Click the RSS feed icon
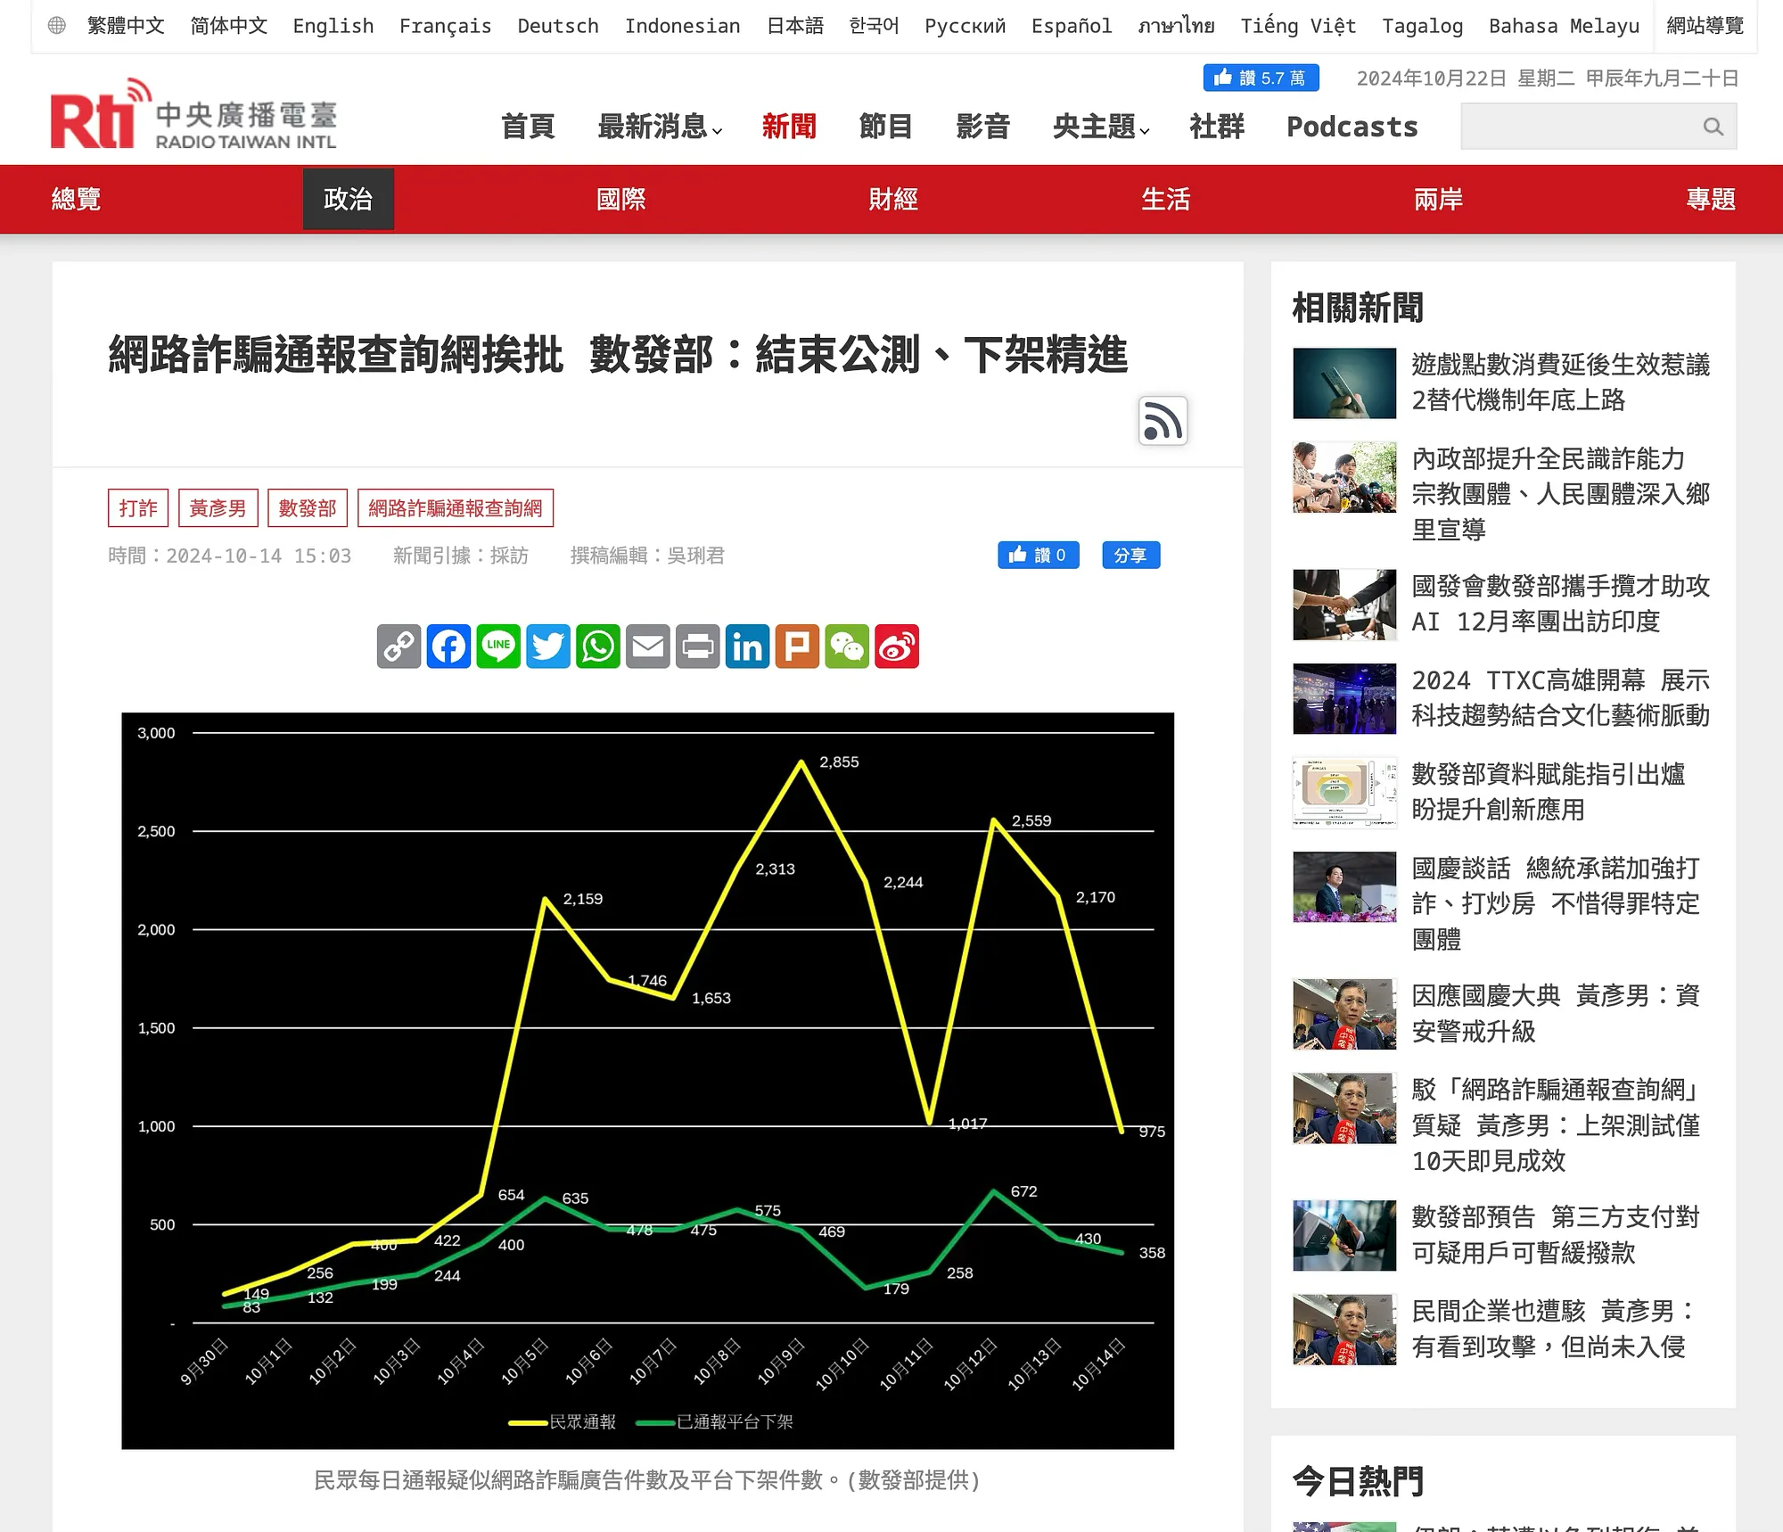Viewport: 1783px width, 1532px height. point(1163,421)
